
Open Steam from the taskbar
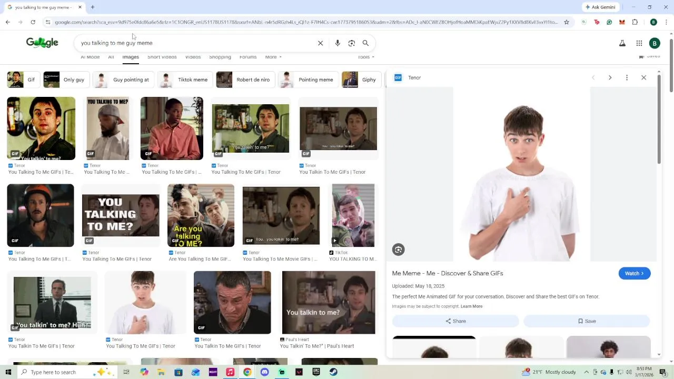[333, 372]
